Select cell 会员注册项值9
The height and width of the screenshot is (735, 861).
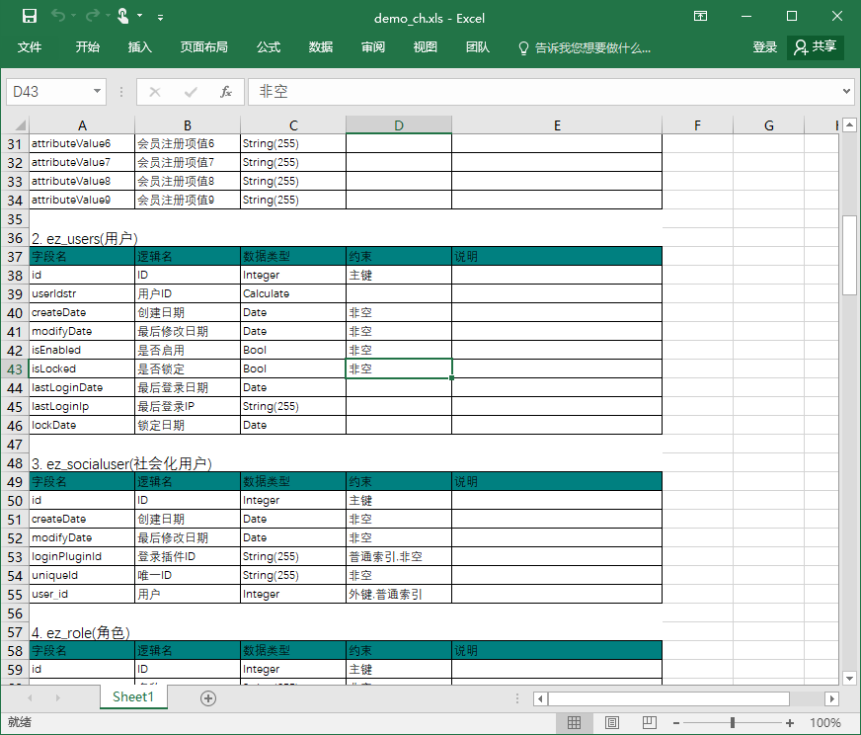tap(188, 200)
